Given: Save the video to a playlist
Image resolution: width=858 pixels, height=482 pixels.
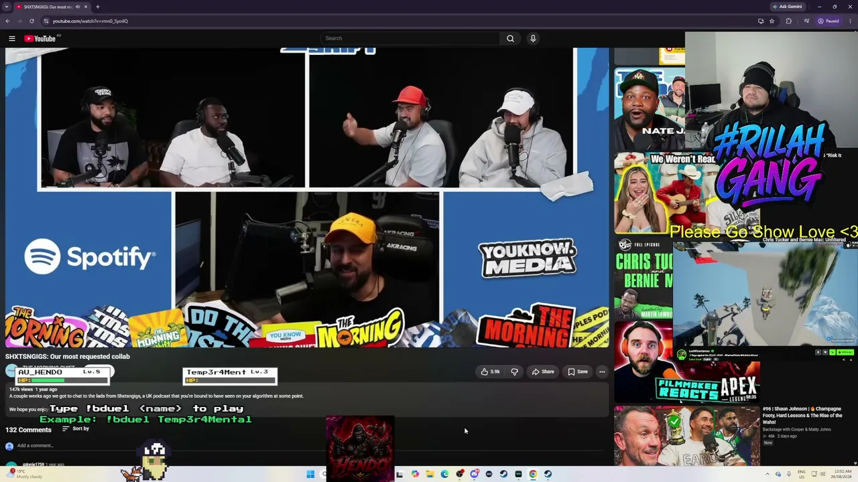Looking at the screenshot, I should pyautogui.click(x=578, y=372).
